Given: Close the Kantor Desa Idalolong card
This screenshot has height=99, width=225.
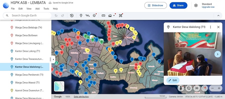Looking at the screenshot, I should (x=218, y=27).
